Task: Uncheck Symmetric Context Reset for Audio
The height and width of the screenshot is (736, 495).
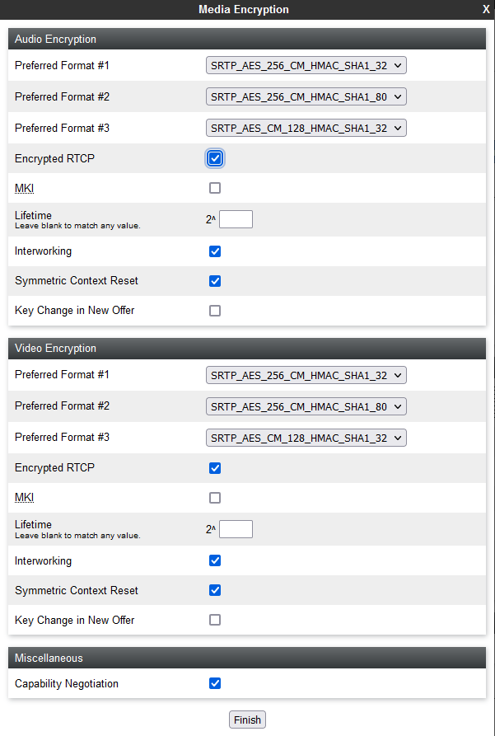Action: [x=215, y=280]
